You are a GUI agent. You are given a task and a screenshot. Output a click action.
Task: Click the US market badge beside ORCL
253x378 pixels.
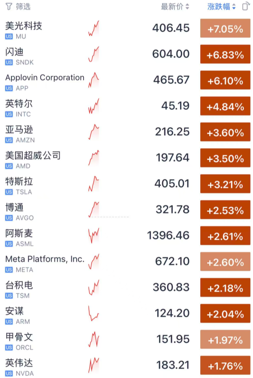[9, 348]
